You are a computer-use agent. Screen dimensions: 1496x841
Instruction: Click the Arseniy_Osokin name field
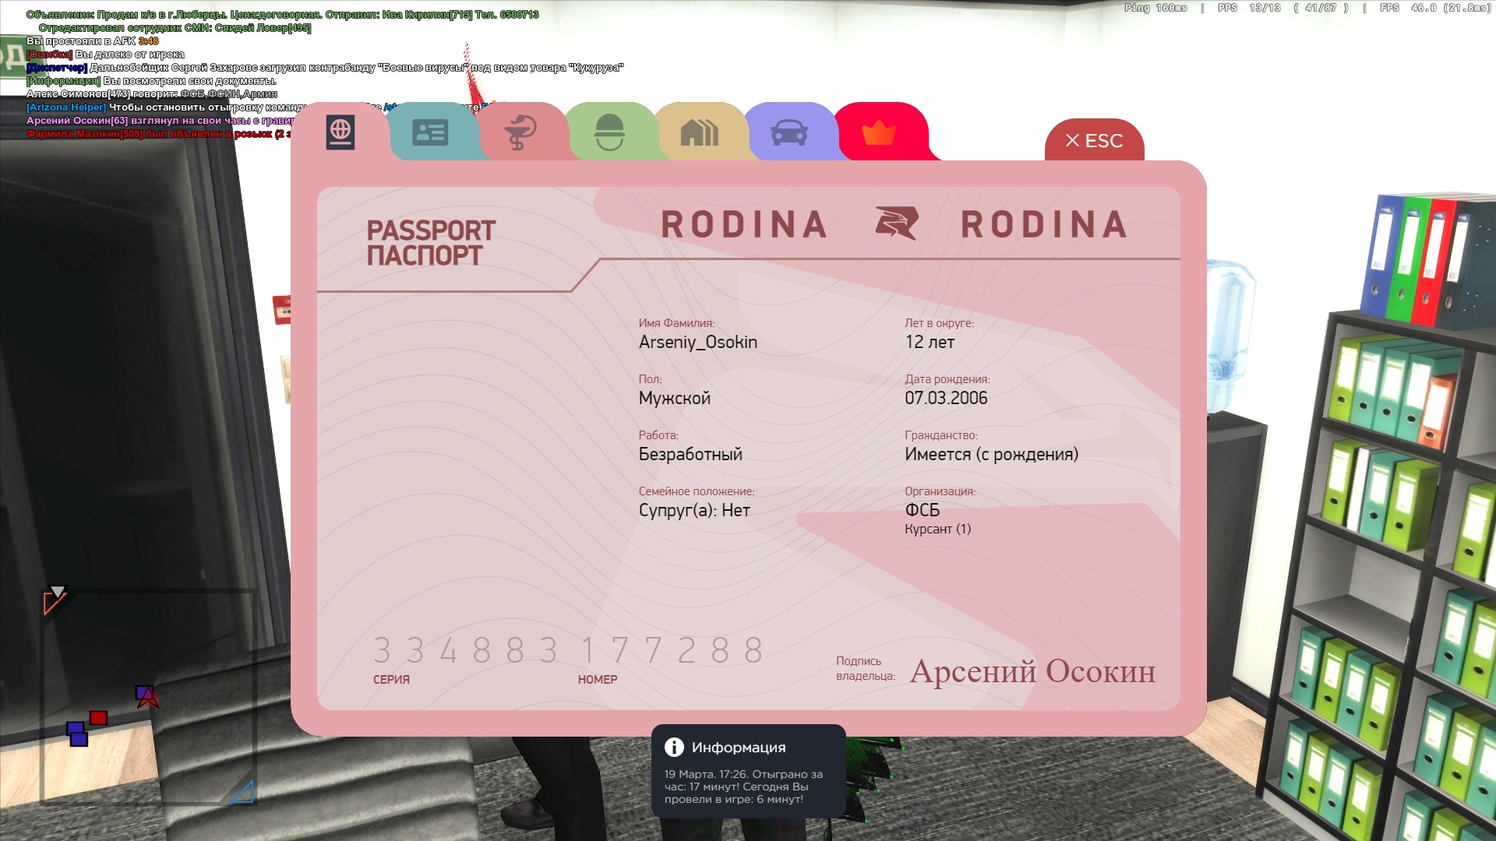pos(697,342)
